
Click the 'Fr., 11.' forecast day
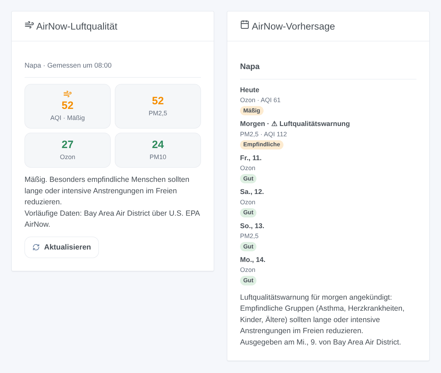pyautogui.click(x=251, y=158)
